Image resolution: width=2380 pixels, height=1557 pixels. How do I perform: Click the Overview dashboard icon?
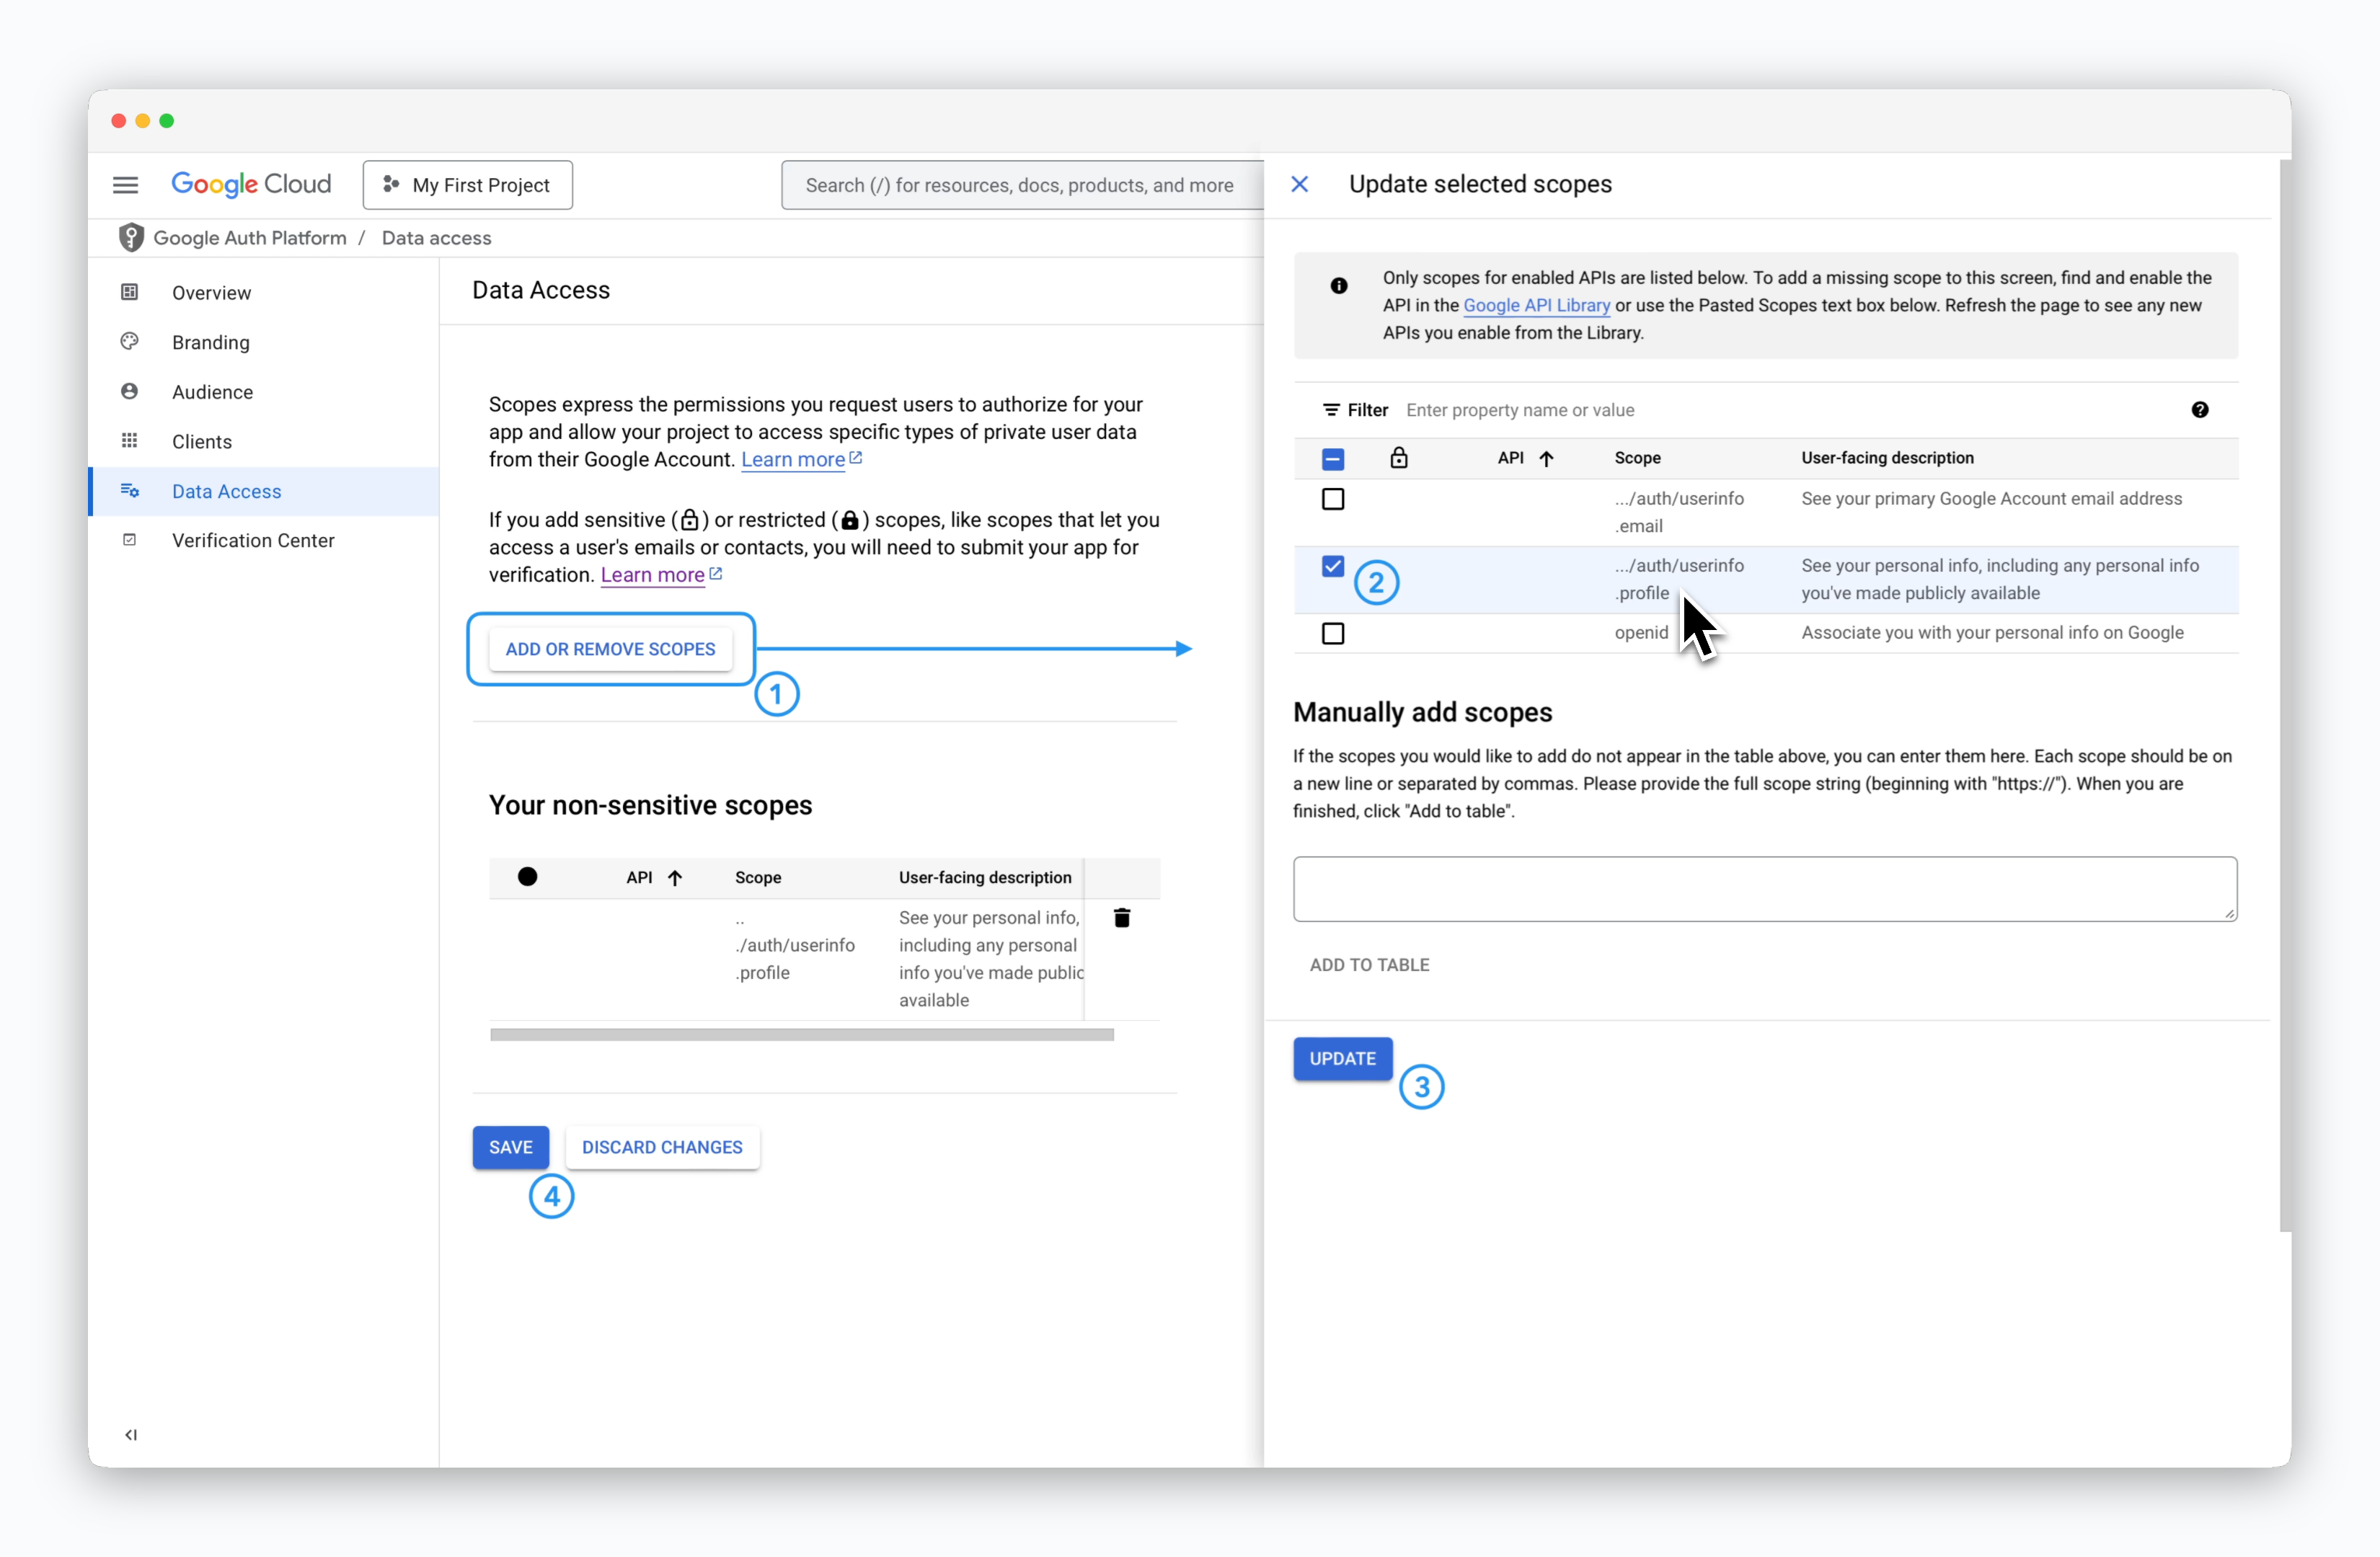129,292
